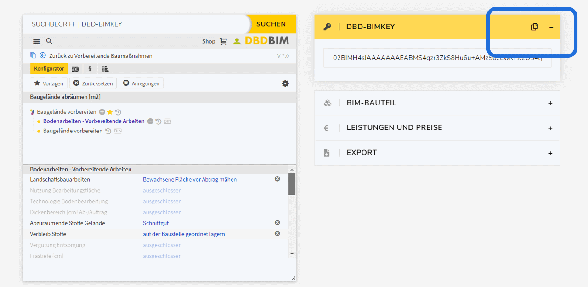The height and width of the screenshot is (287, 588).
Task: Click the properties list scrollbar thumb
Action: pyautogui.click(x=292, y=184)
